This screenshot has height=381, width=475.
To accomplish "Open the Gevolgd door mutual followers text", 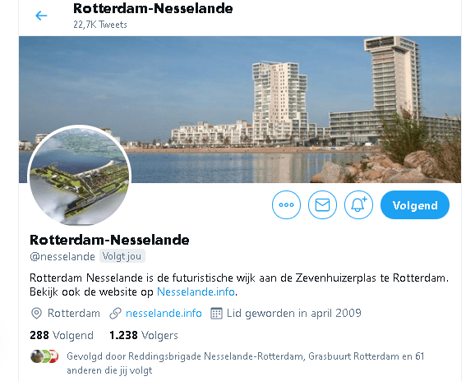I will [245, 363].
